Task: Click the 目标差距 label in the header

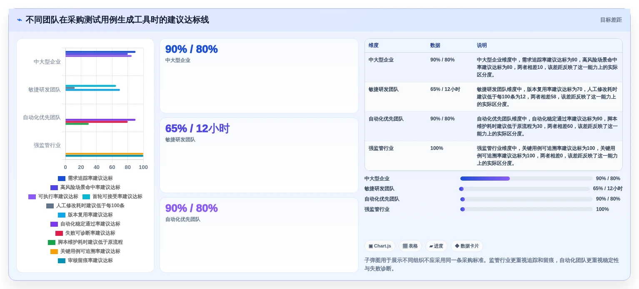Action: click(611, 20)
